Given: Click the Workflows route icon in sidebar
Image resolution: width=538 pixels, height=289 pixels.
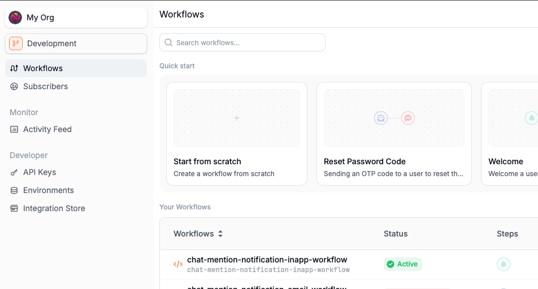Looking at the screenshot, I should 14,68.
